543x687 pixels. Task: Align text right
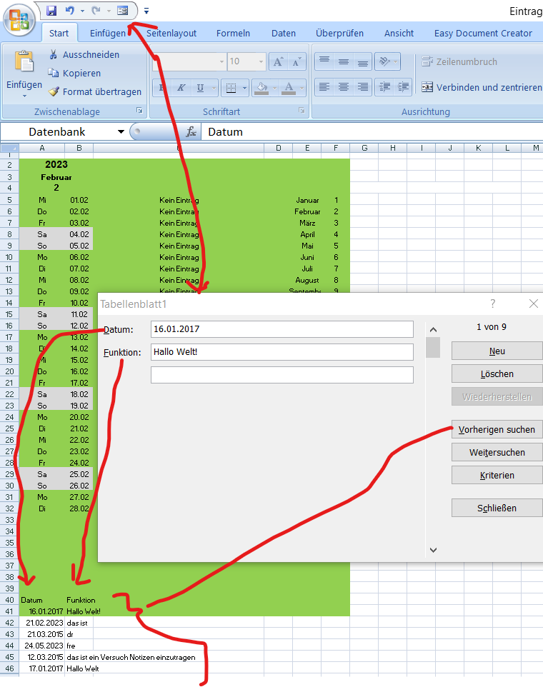coord(363,87)
